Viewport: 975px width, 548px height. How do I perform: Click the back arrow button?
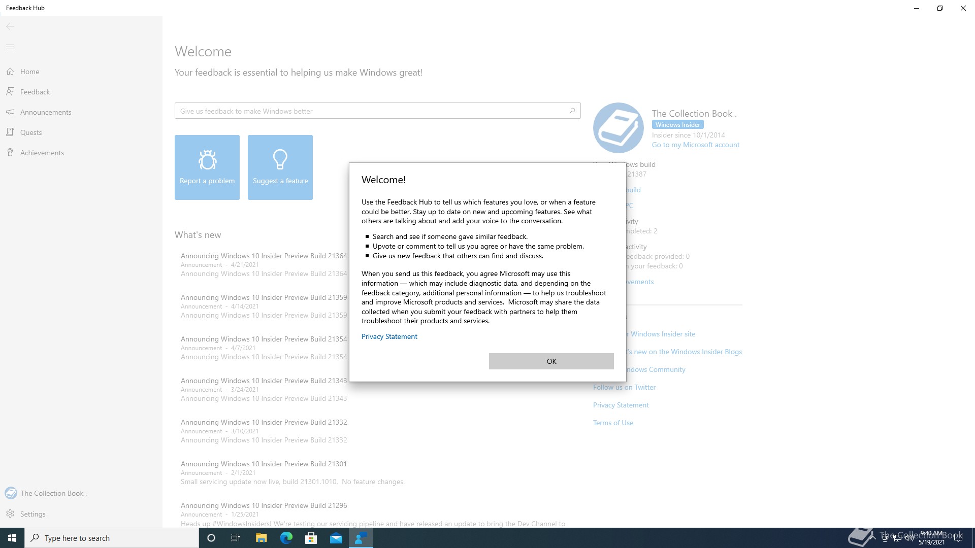pyautogui.click(x=10, y=26)
